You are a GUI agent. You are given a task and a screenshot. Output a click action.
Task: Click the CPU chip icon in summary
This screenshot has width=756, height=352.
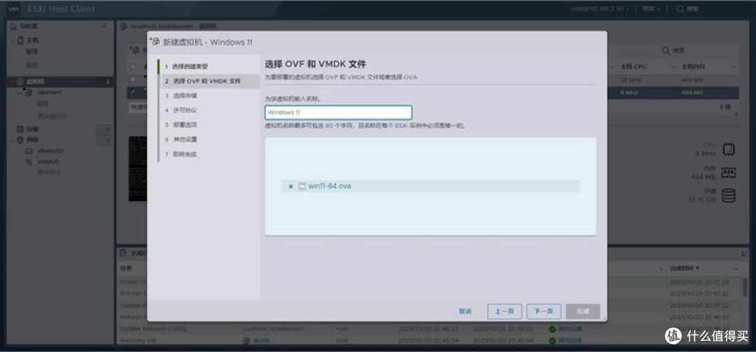(x=728, y=149)
